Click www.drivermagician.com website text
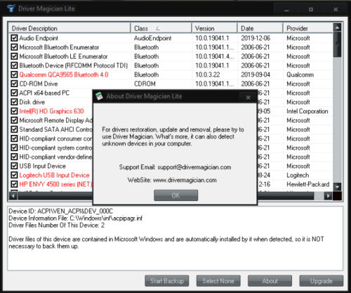Image resolution: width=351 pixels, height=293 pixels. pos(185,180)
